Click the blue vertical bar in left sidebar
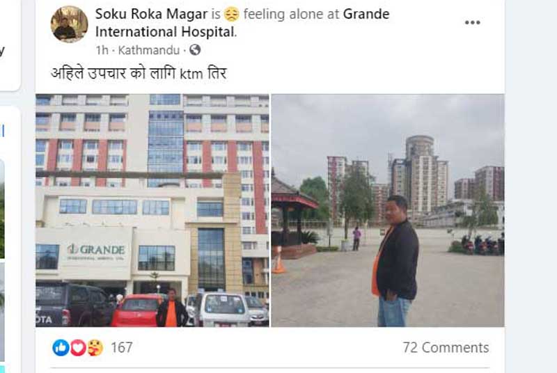Image resolution: width=557 pixels, height=373 pixels. point(3,131)
